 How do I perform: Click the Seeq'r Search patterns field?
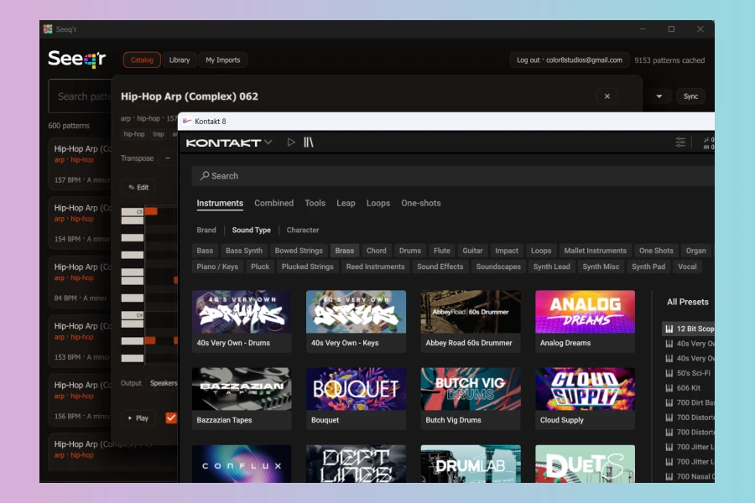click(80, 96)
